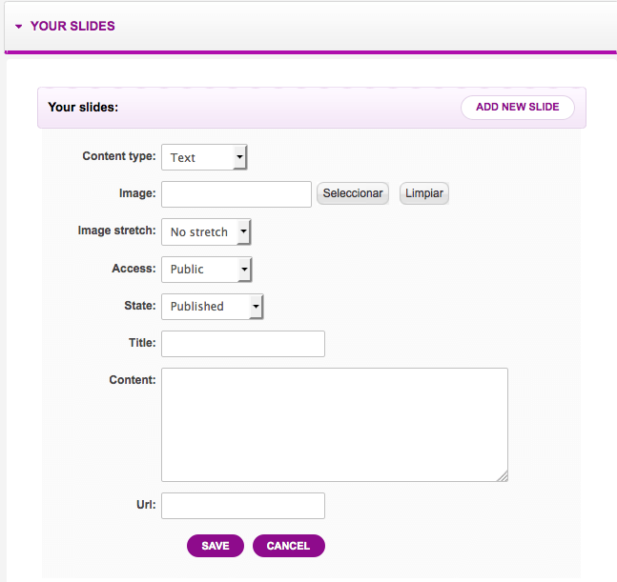617x582 pixels.
Task: Open the Access dropdown
Action: [206, 270]
